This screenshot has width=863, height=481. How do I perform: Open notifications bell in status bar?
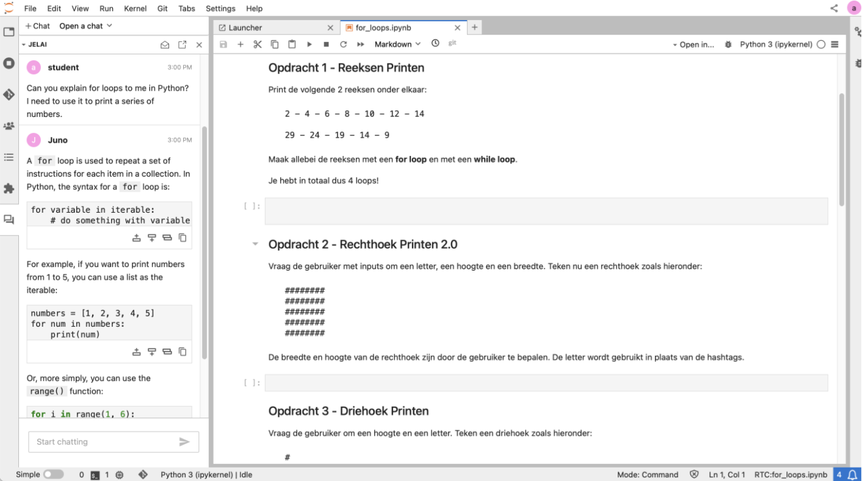(853, 475)
